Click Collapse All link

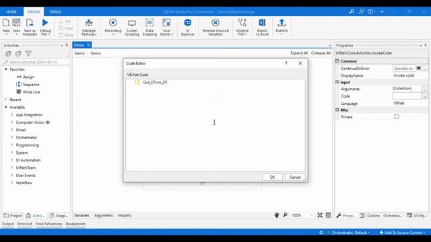pos(321,53)
